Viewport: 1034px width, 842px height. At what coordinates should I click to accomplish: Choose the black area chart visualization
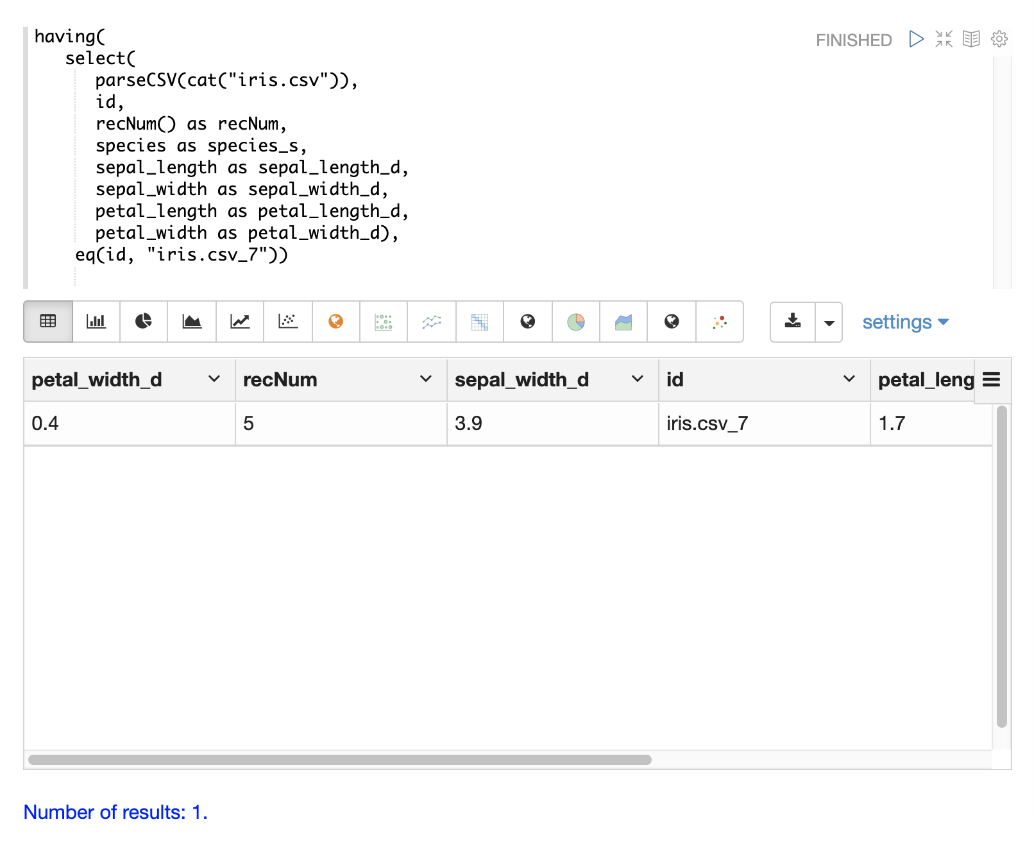pos(192,322)
